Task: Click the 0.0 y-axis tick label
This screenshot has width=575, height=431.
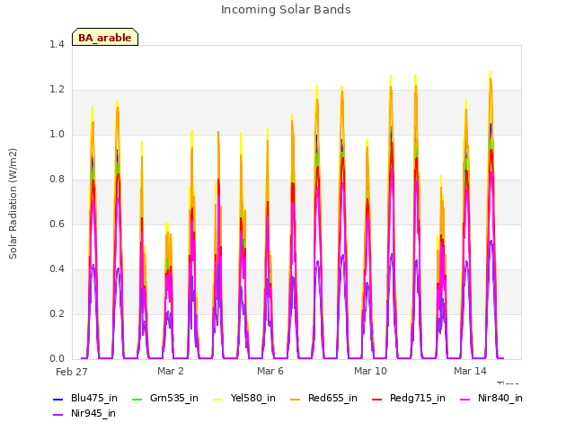Action: pyautogui.click(x=57, y=359)
